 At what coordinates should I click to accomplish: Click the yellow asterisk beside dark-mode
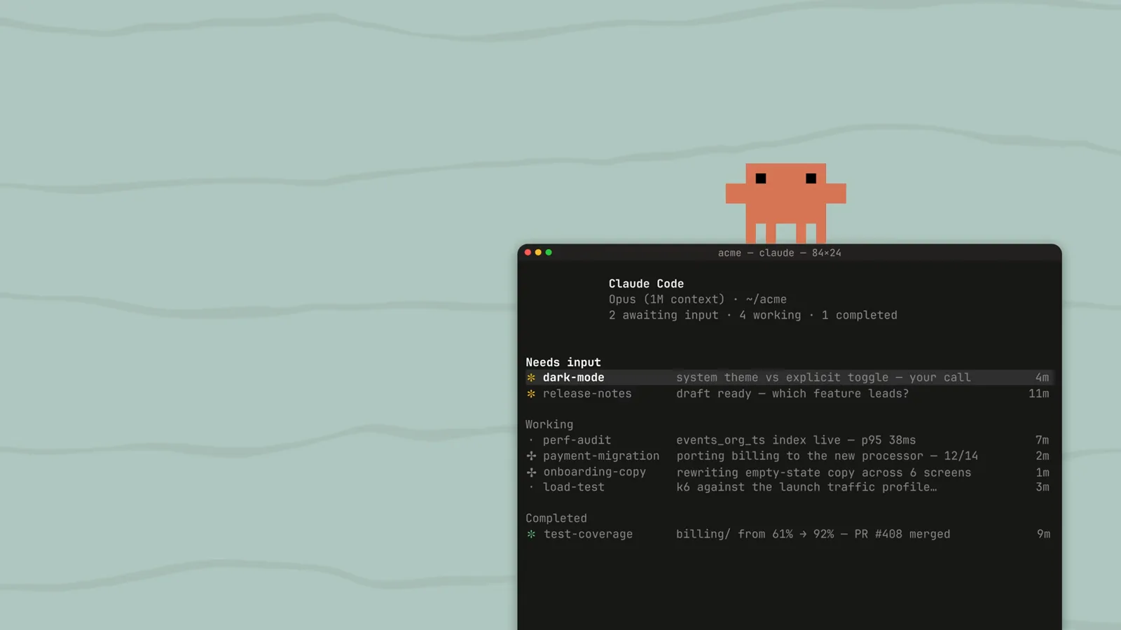click(x=531, y=378)
